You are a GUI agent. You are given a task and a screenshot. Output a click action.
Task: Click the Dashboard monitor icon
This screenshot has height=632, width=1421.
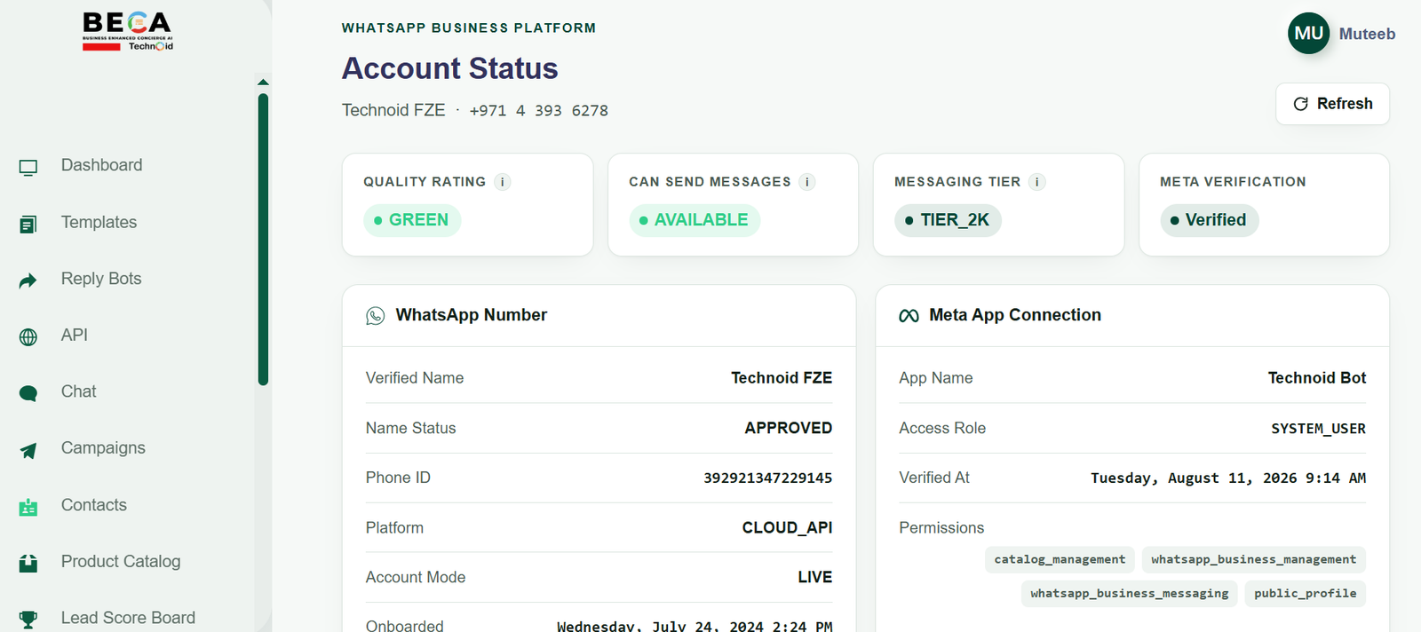[28, 167]
